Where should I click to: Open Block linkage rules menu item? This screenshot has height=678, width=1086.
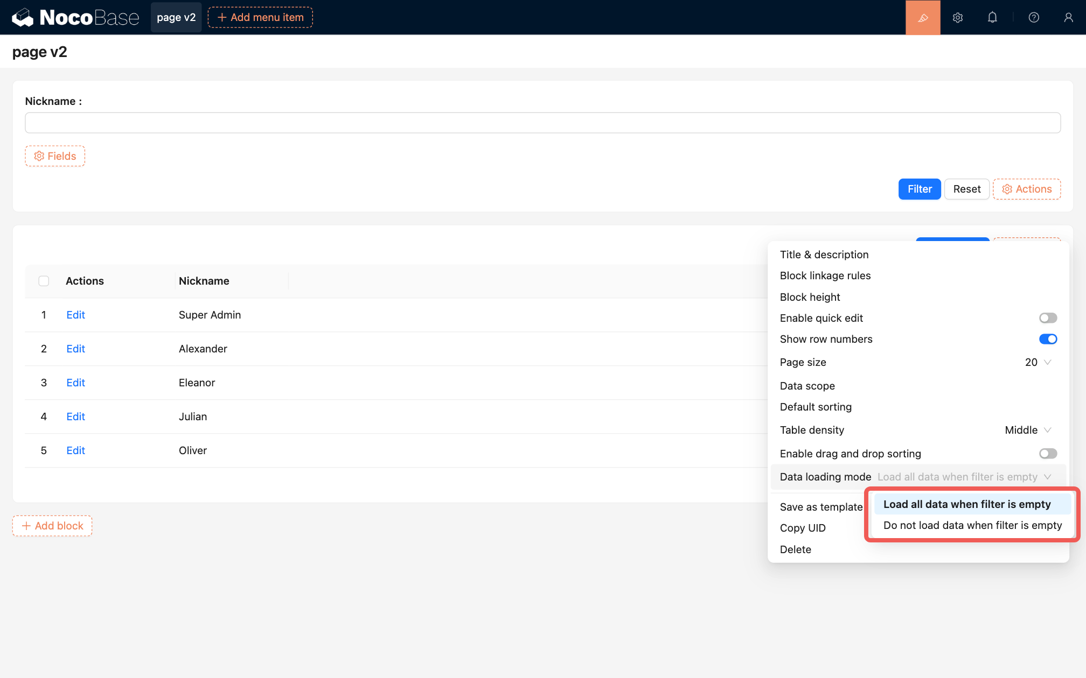point(825,276)
